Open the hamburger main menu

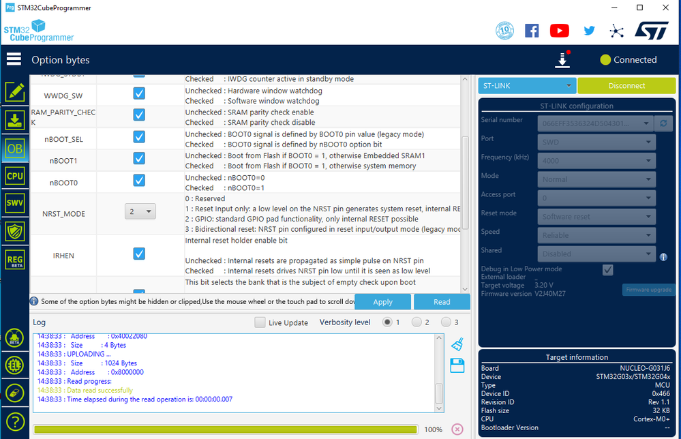click(x=14, y=59)
